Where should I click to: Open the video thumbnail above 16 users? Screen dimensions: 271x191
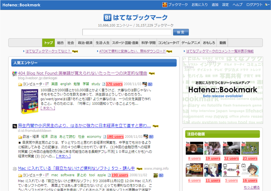tap(250, 170)
